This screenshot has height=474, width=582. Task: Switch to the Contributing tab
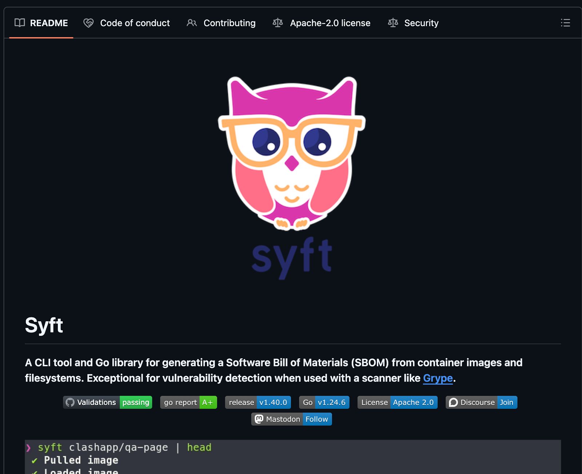pos(230,23)
